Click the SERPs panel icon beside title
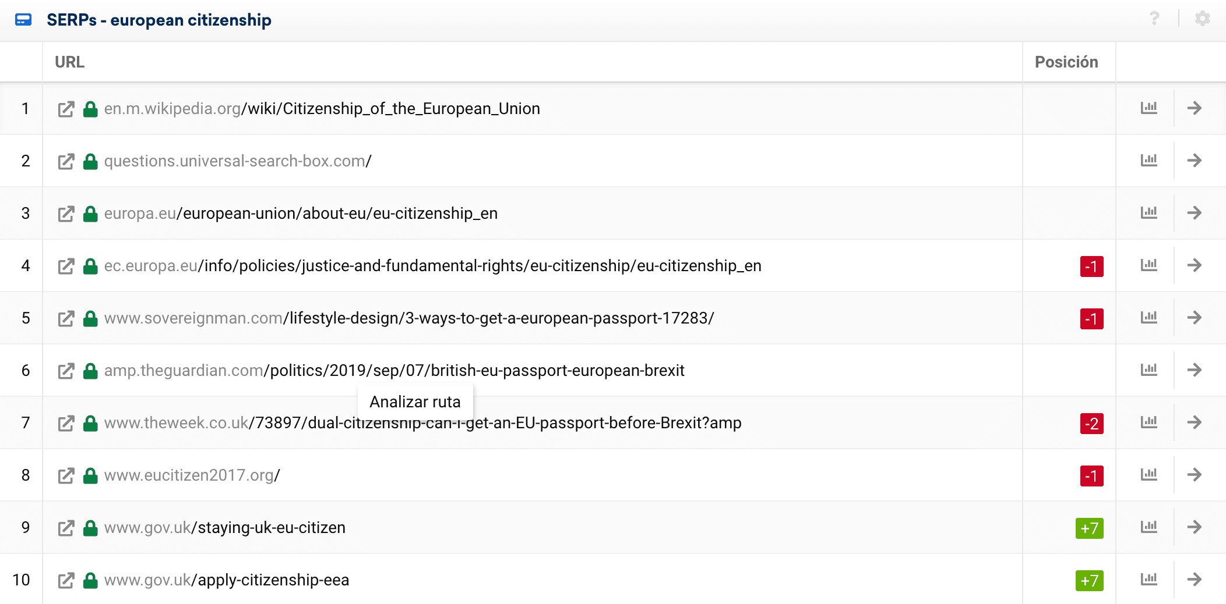 coord(23,20)
